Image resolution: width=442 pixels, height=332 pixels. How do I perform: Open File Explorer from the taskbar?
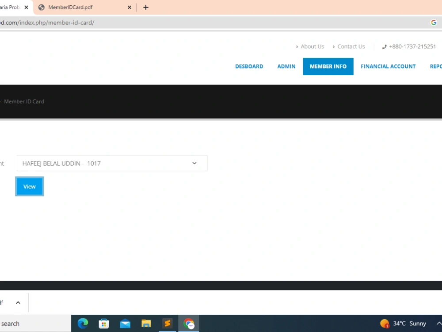tap(146, 323)
